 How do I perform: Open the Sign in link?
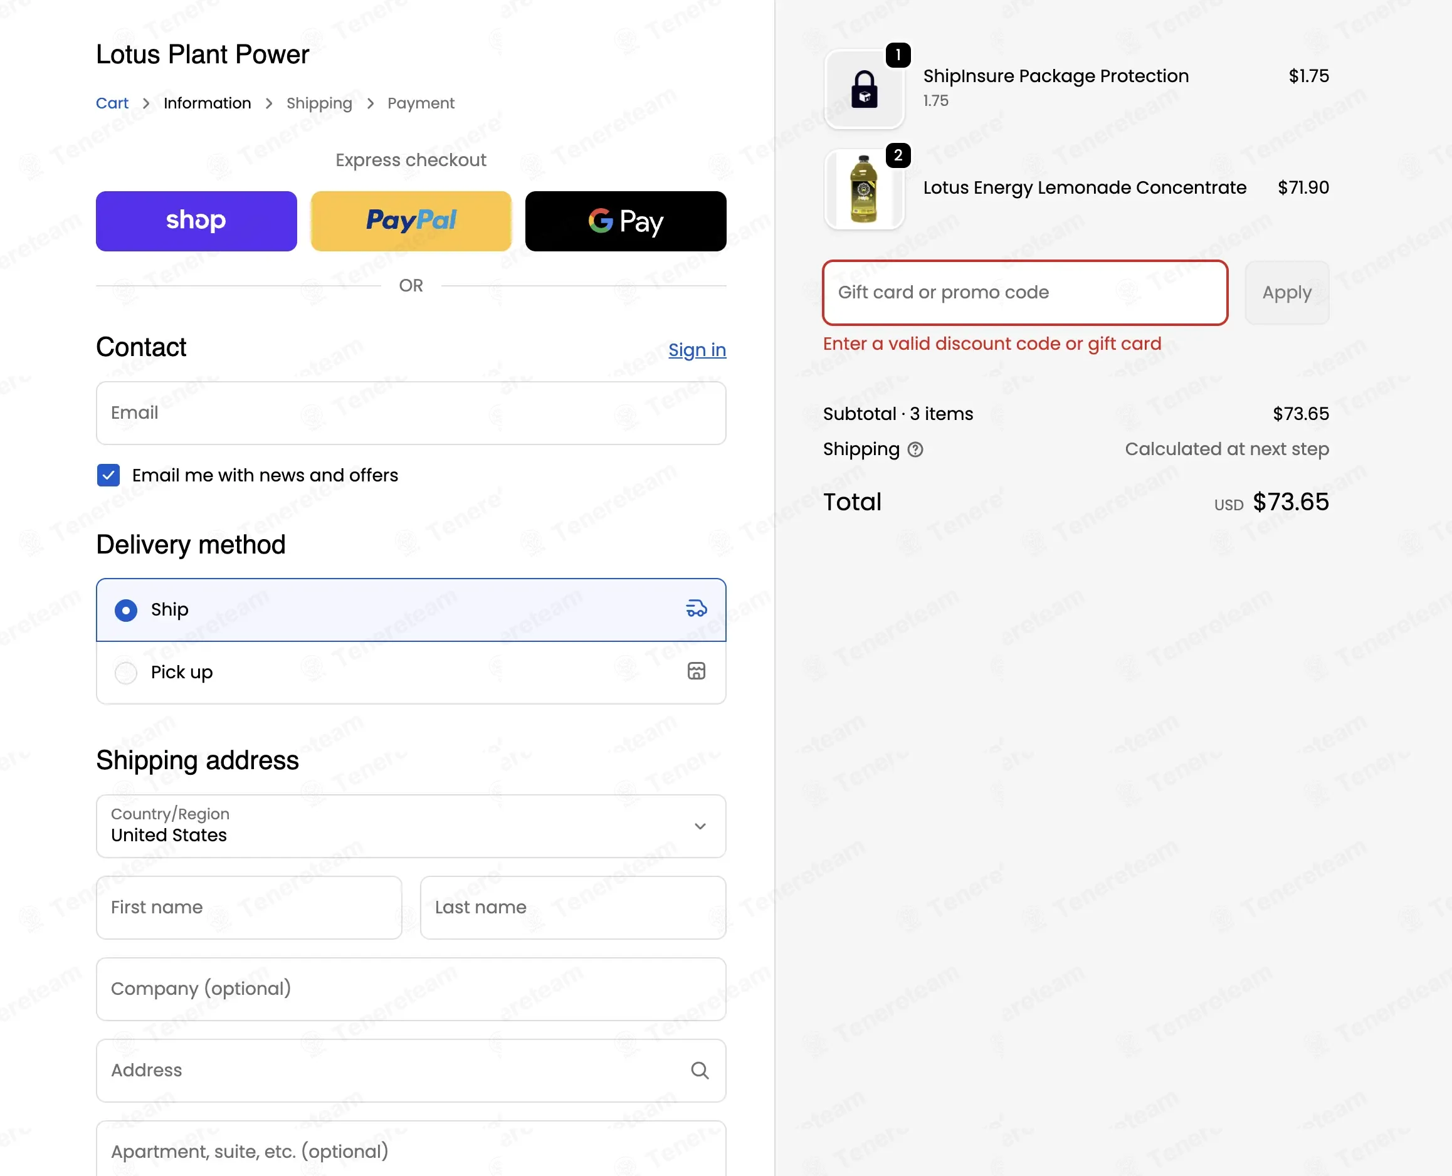(x=697, y=350)
